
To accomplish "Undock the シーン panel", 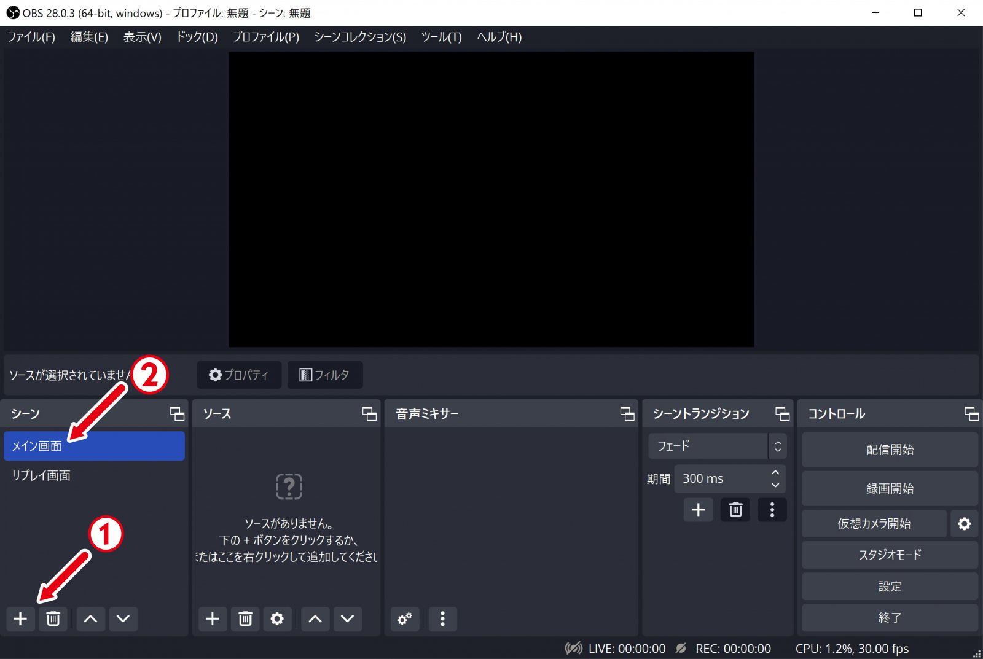I will [177, 414].
